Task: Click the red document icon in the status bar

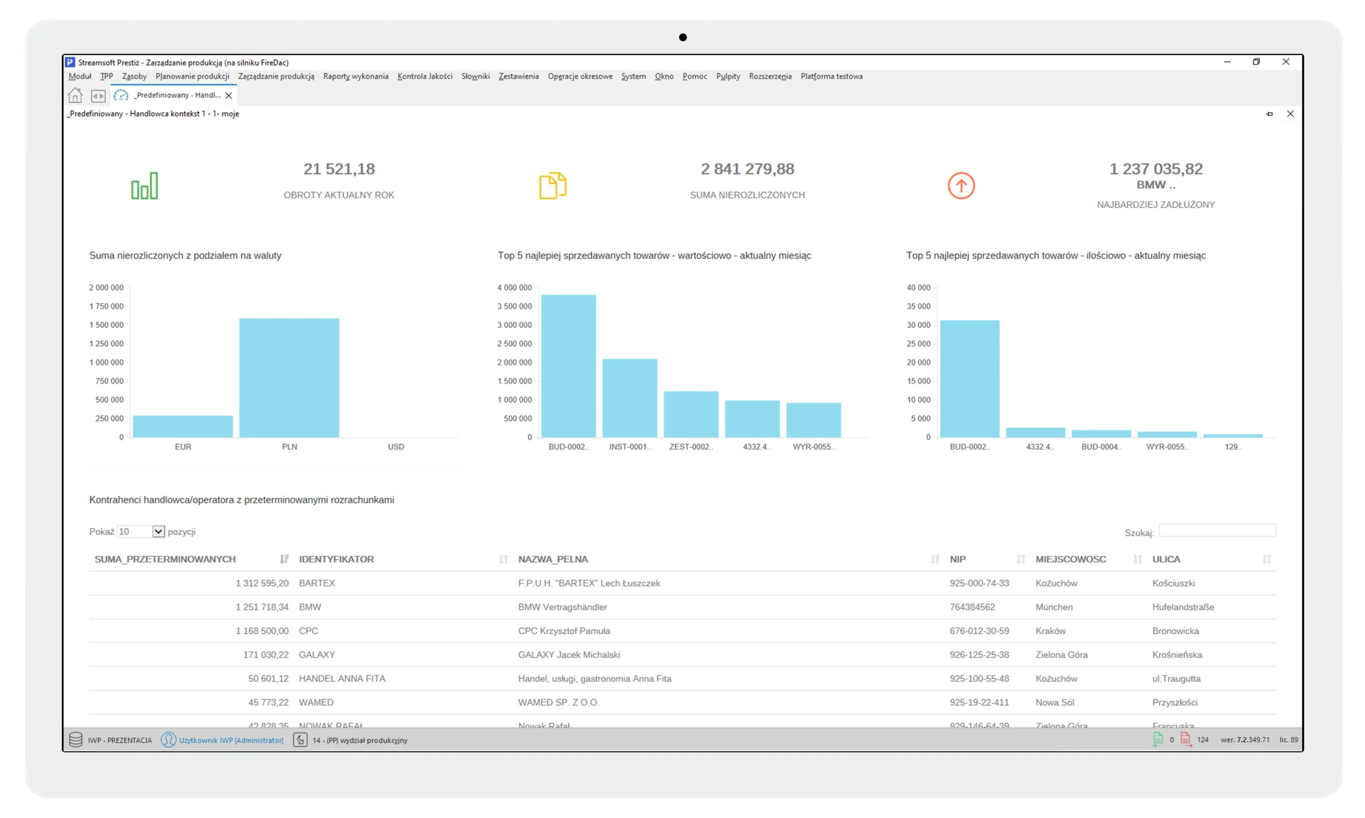Action: pyautogui.click(x=1186, y=740)
